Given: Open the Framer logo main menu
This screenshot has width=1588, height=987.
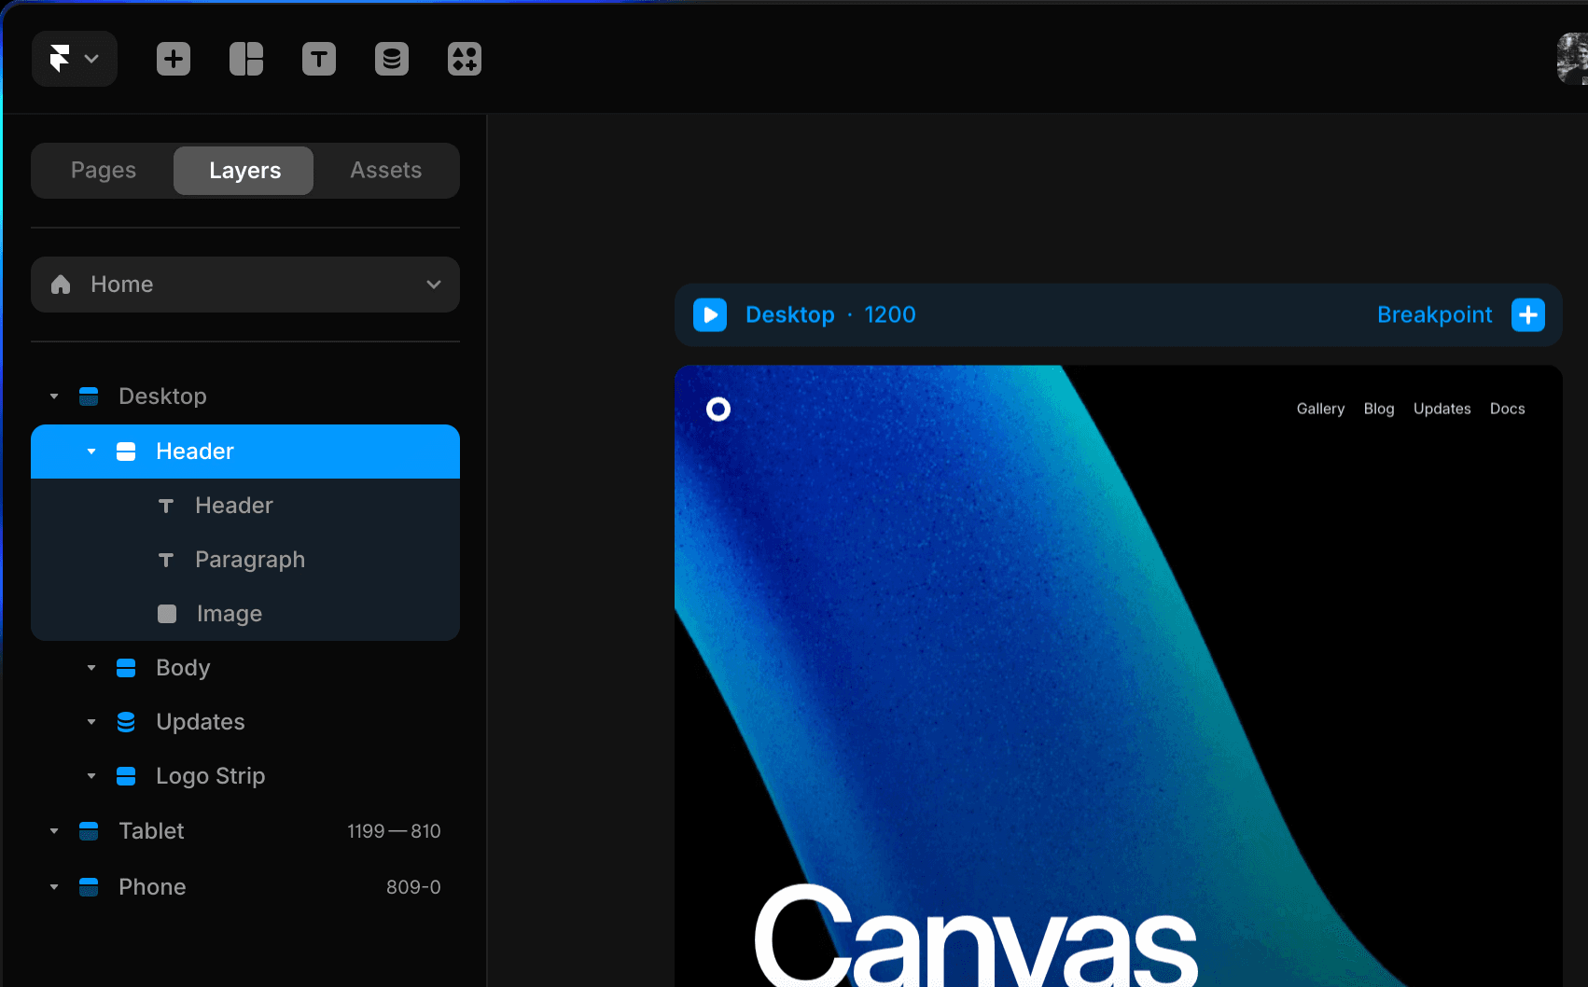Looking at the screenshot, I should pyautogui.click(x=74, y=59).
